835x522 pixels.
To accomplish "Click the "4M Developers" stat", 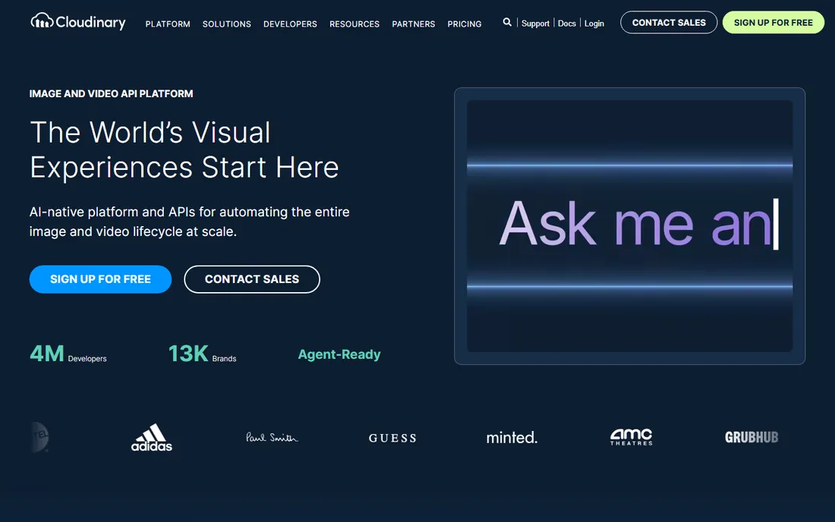I will coord(68,354).
